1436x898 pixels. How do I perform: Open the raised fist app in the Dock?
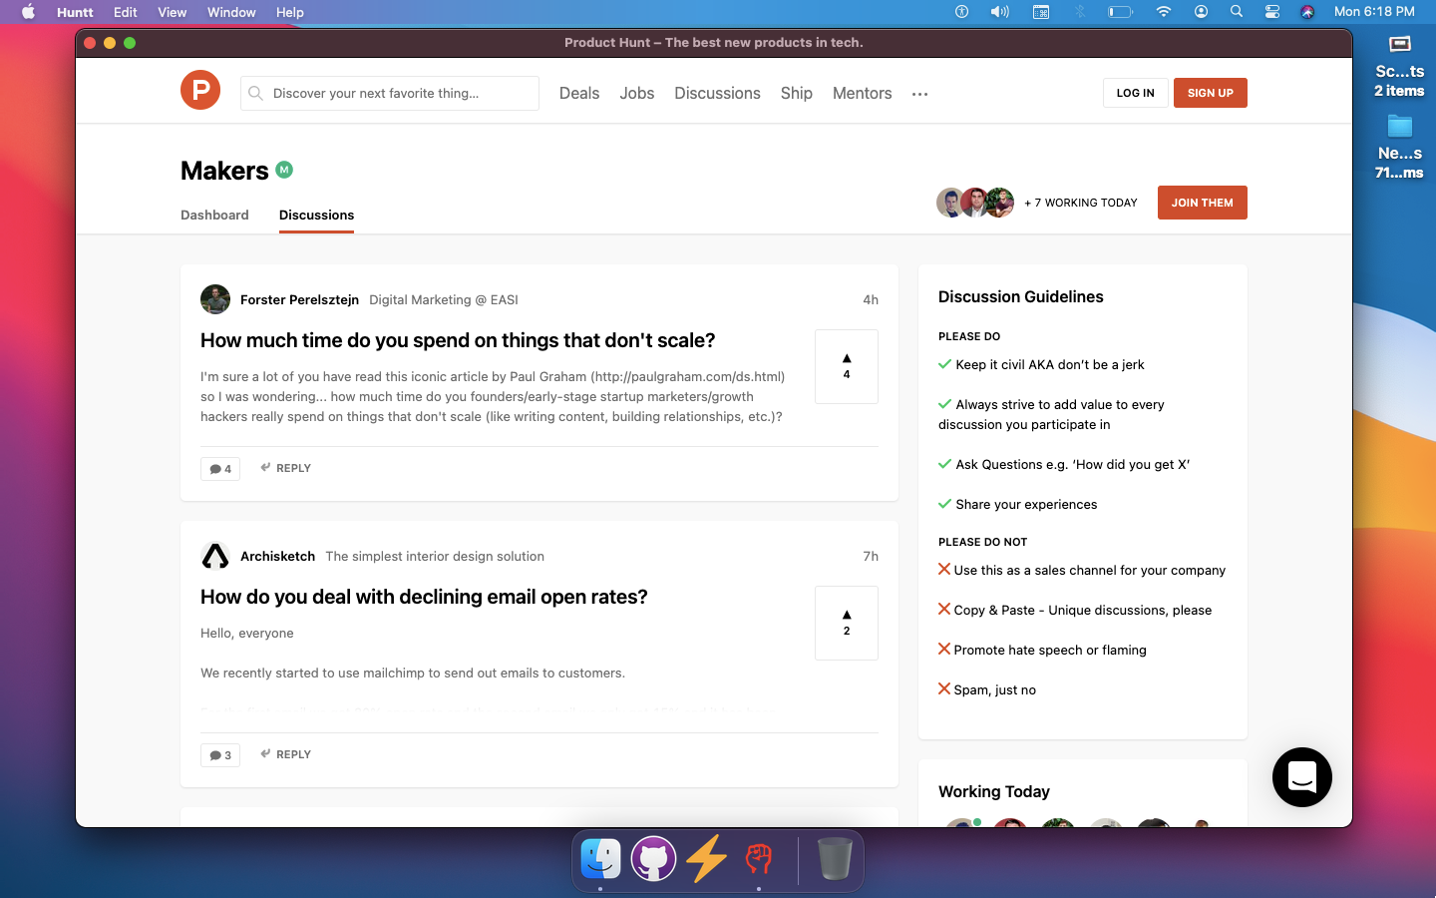(x=759, y=859)
